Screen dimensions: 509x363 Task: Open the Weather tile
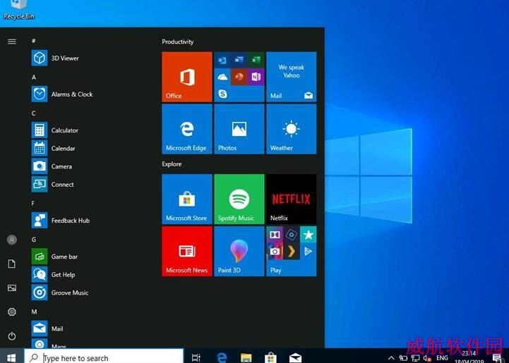point(291,129)
